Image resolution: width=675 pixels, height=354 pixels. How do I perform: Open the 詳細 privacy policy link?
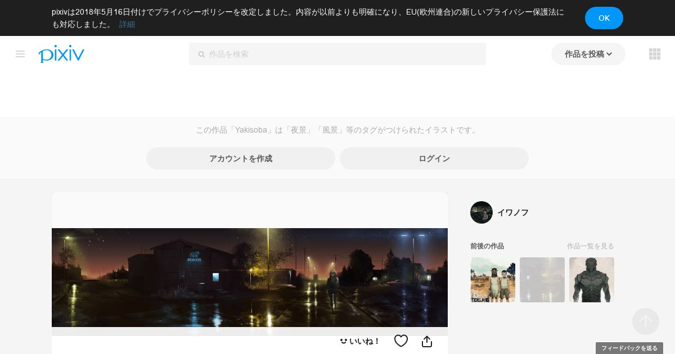(127, 24)
